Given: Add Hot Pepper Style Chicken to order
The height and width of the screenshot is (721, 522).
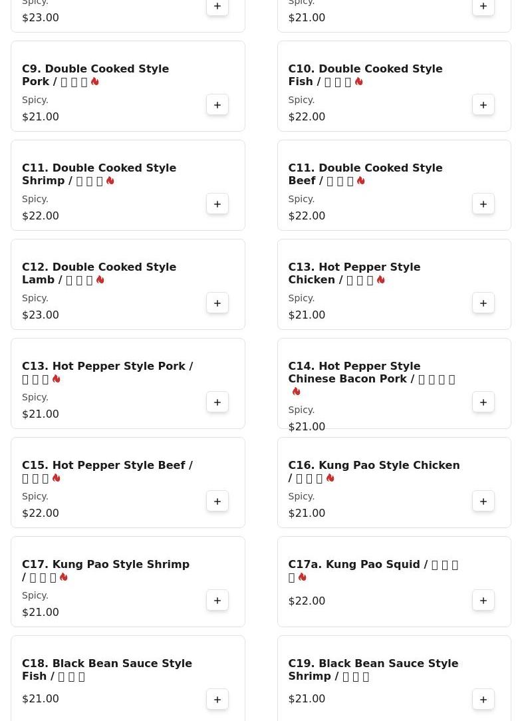Looking at the screenshot, I should point(483,303).
